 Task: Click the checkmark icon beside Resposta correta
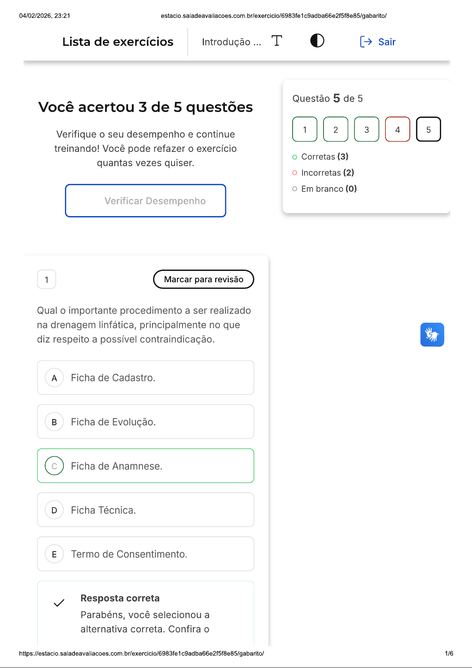coord(59,603)
